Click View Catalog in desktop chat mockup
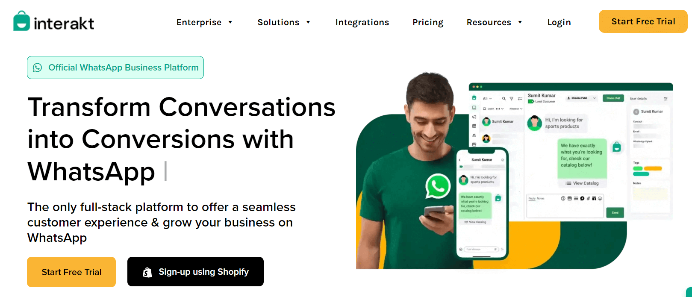The width and height of the screenshot is (692, 297). pos(582,183)
